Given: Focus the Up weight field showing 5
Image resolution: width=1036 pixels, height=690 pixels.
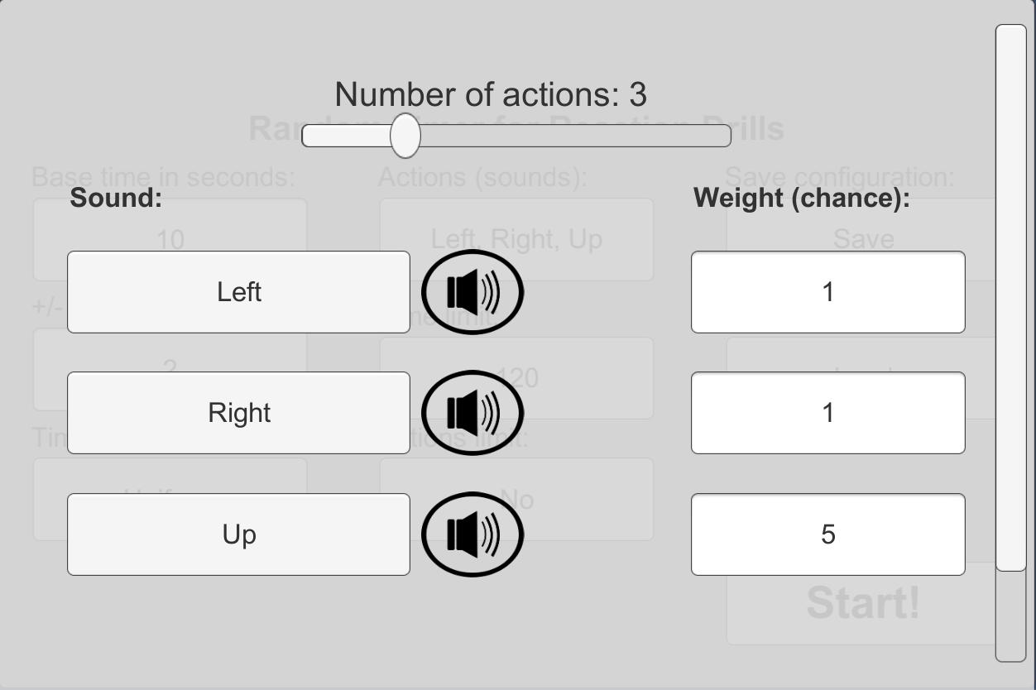Looking at the screenshot, I should pos(827,534).
